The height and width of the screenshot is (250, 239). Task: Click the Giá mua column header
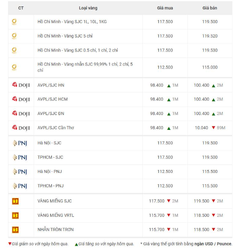(x=165, y=8)
